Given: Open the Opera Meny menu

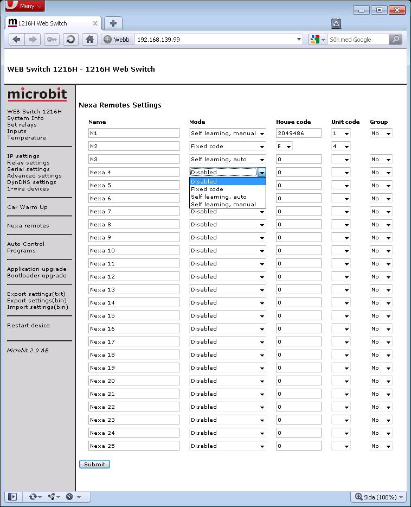Looking at the screenshot, I should point(25,5).
